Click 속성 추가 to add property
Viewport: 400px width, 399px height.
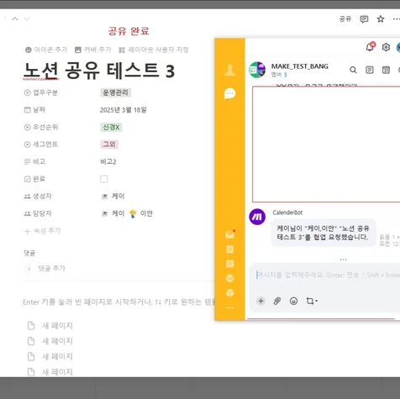coord(43,231)
